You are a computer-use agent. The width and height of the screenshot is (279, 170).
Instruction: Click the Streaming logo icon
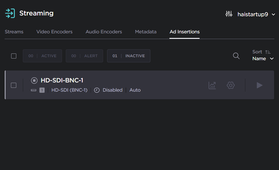(x=10, y=13)
